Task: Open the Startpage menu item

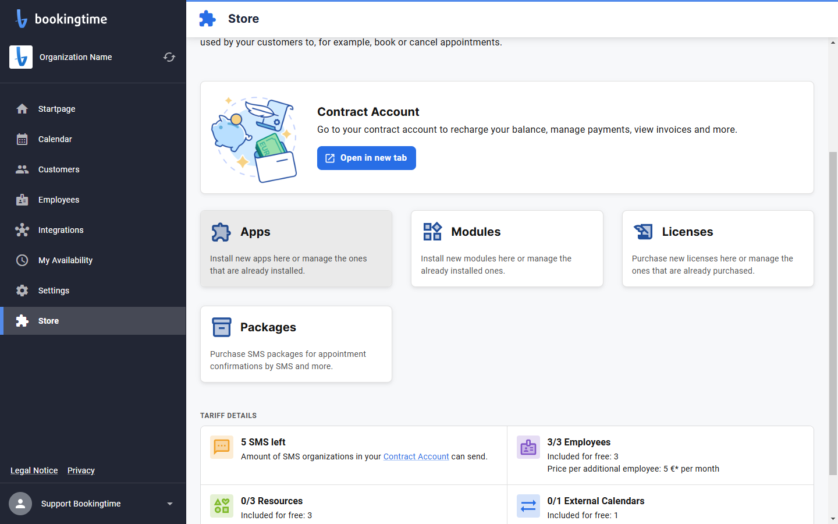Action: click(x=93, y=109)
